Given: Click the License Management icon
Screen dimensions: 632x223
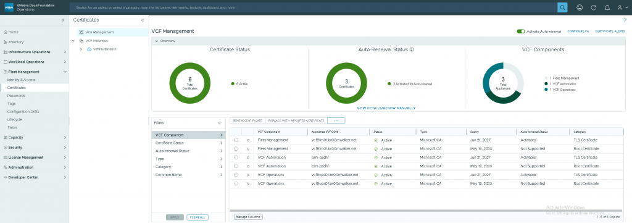Looking at the screenshot, I should click(x=5, y=158).
